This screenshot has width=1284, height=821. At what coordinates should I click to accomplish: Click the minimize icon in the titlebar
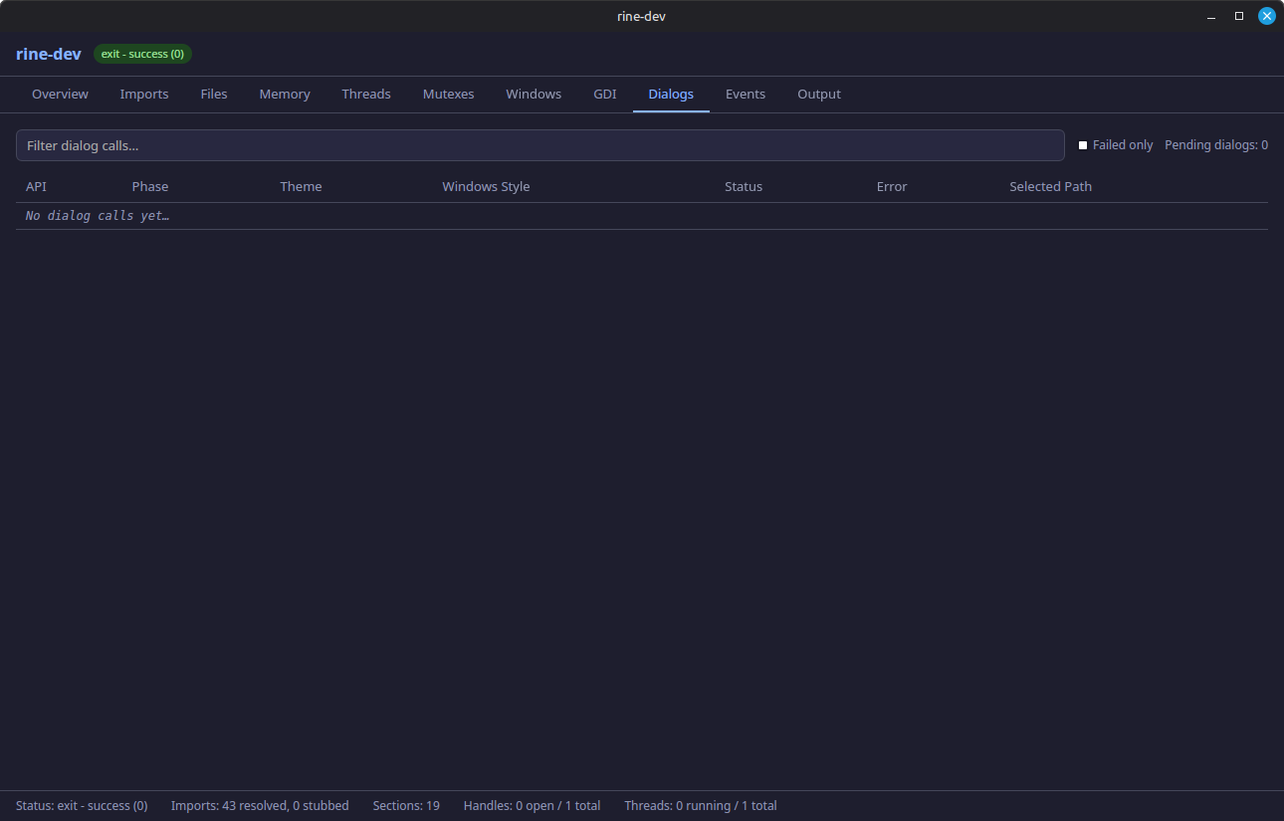tap(1210, 16)
